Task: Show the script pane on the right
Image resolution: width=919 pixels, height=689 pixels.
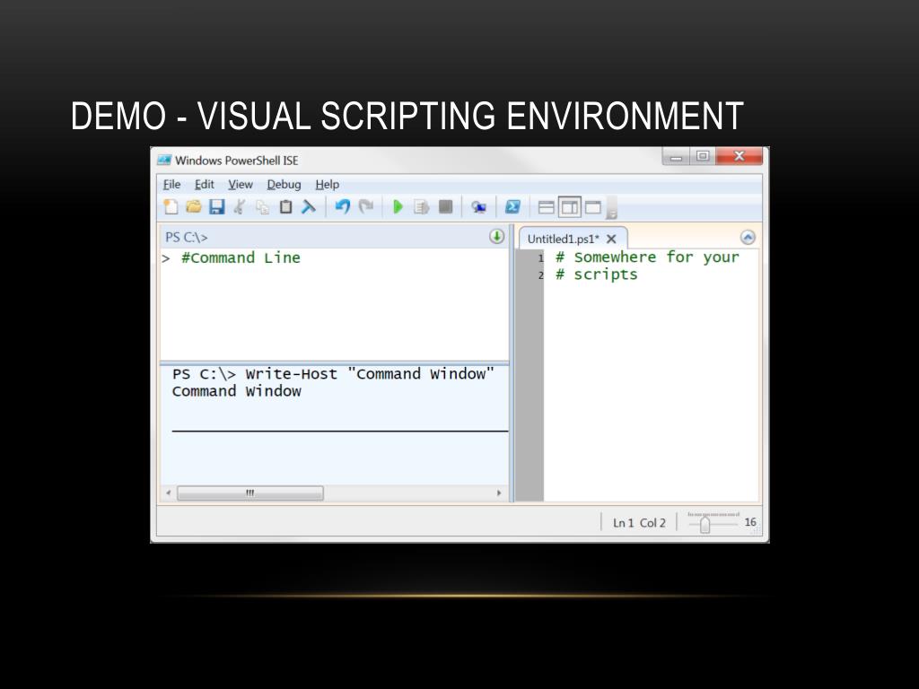Action: pyautogui.click(x=570, y=207)
